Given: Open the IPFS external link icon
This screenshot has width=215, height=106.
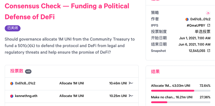Looking at the screenshot, I should coord(209,25).
